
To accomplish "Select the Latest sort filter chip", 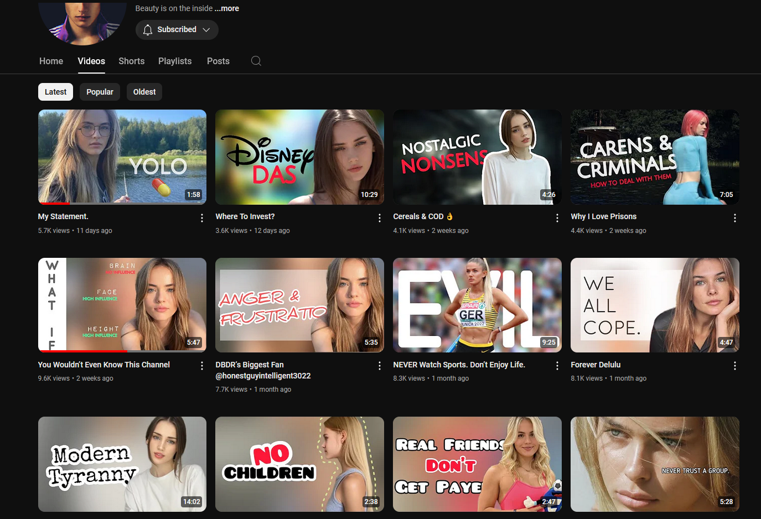I will (x=55, y=92).
